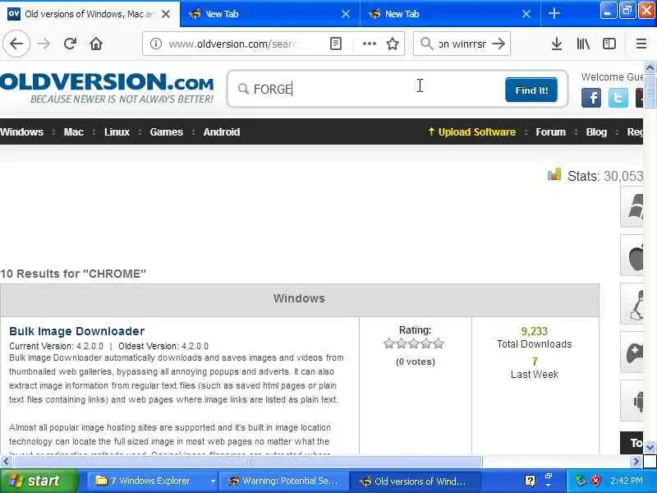
Task: Reload the current page
Action: click(70, 44)
